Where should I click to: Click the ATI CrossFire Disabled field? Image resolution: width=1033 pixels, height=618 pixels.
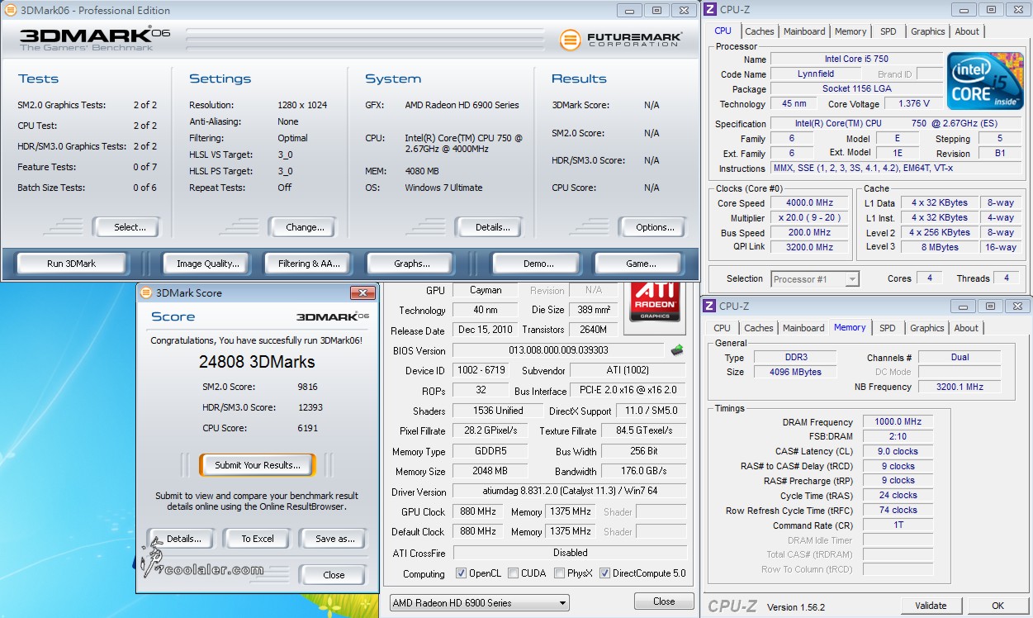tap(570, 553)
